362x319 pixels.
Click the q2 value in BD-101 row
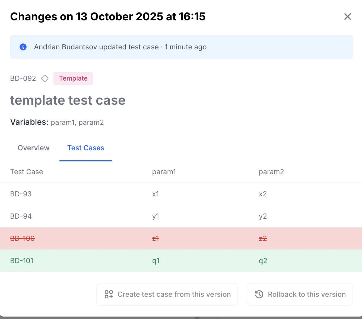(263, 261)
